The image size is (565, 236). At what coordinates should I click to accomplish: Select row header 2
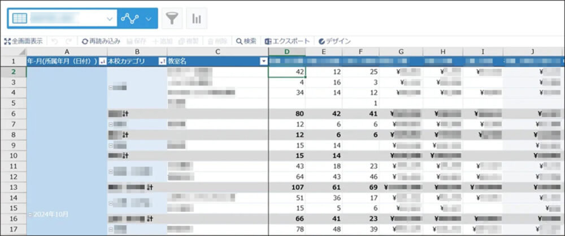[14, 72]
